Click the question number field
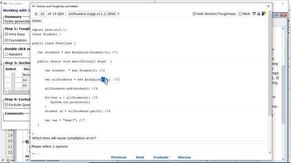291x163 pixels. click(x=43, y=14)
